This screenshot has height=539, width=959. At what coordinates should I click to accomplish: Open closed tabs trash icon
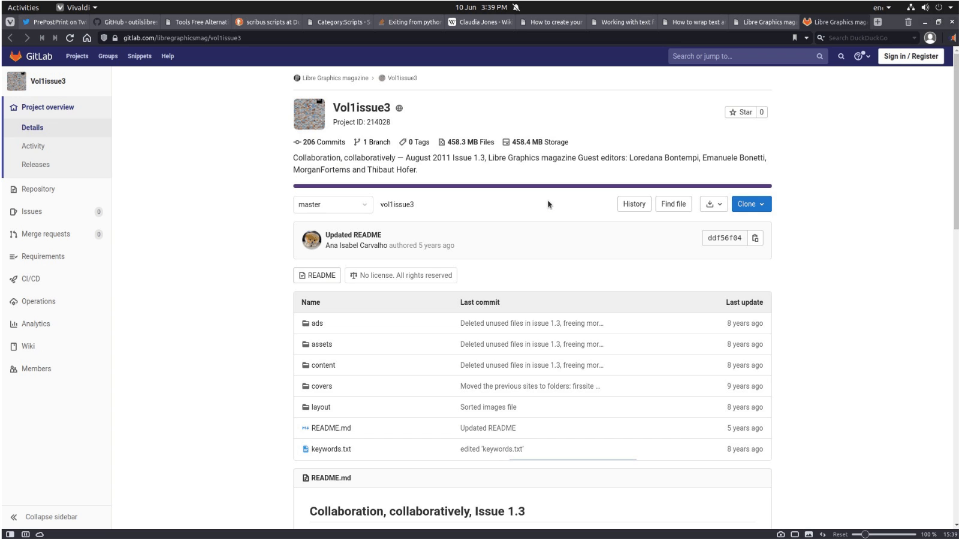(908, 22)
